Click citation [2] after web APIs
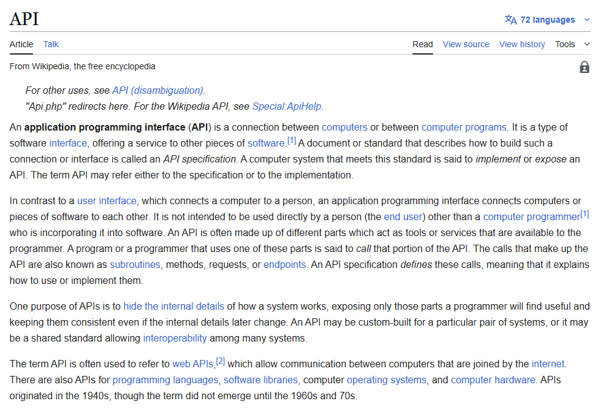The height and width of the screenshot is (409, 603). point(221,361)
